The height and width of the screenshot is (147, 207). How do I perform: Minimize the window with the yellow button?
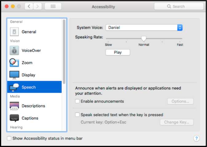pos(13,6)
